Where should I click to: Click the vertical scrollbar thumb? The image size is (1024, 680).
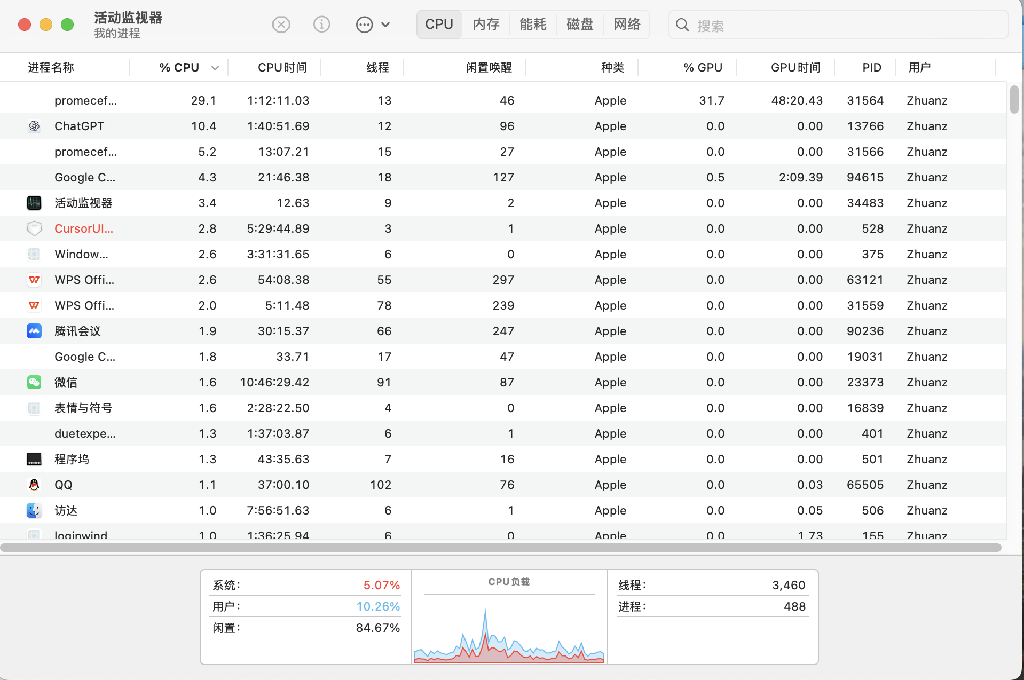1014,99
